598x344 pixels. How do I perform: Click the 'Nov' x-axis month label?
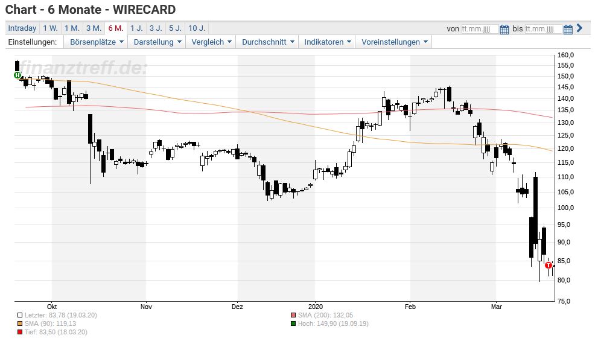146,307
